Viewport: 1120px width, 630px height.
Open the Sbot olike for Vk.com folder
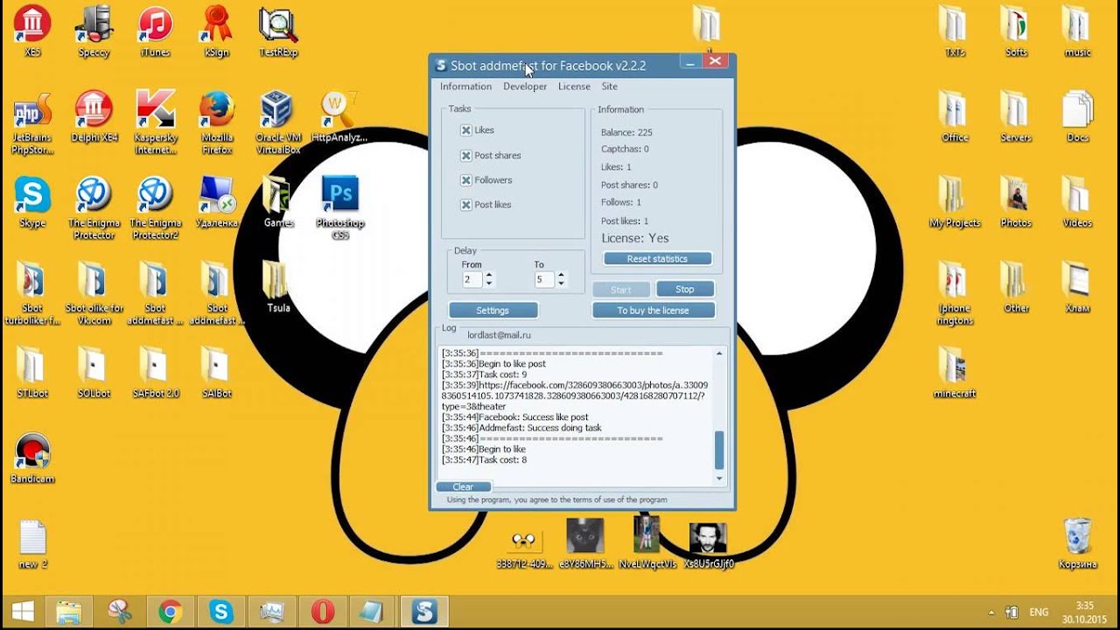click(x=94, y=293)
